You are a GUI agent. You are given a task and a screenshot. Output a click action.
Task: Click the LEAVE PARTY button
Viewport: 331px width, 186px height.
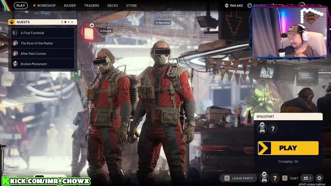239,178
